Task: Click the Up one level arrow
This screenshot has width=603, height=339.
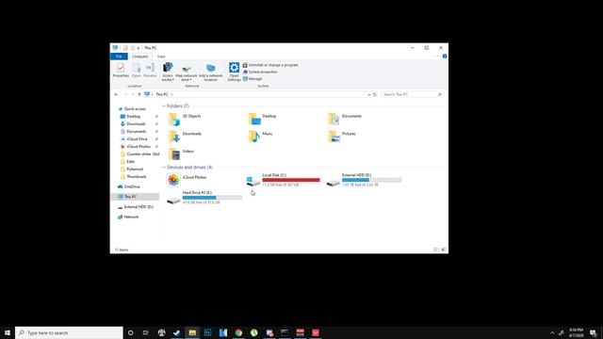Action: tap(139, 94)
